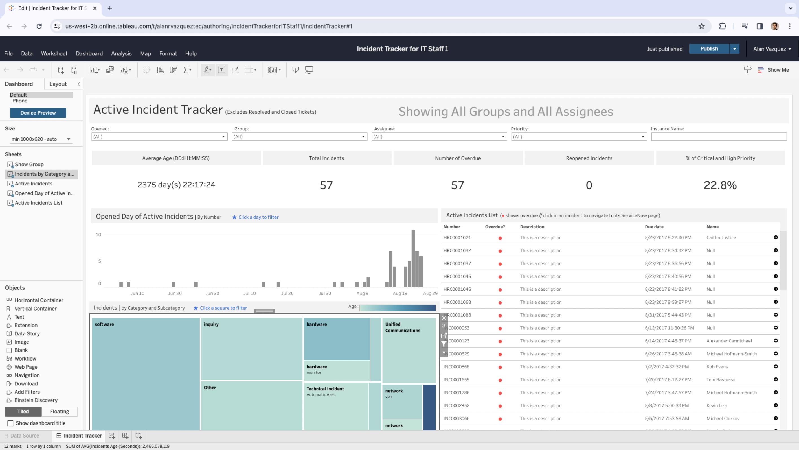Click the presentation mode icon
799x450 pixels.
309,70
